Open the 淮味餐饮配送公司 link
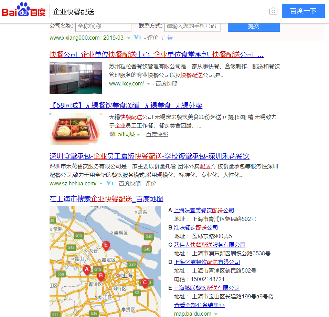Screen dimensions: 329x317 tap(196, 227)
